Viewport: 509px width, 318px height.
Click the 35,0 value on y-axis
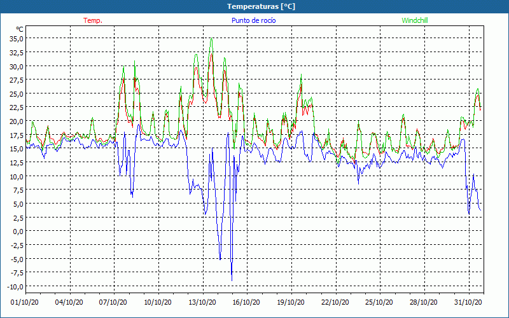(x=17, y=38)
